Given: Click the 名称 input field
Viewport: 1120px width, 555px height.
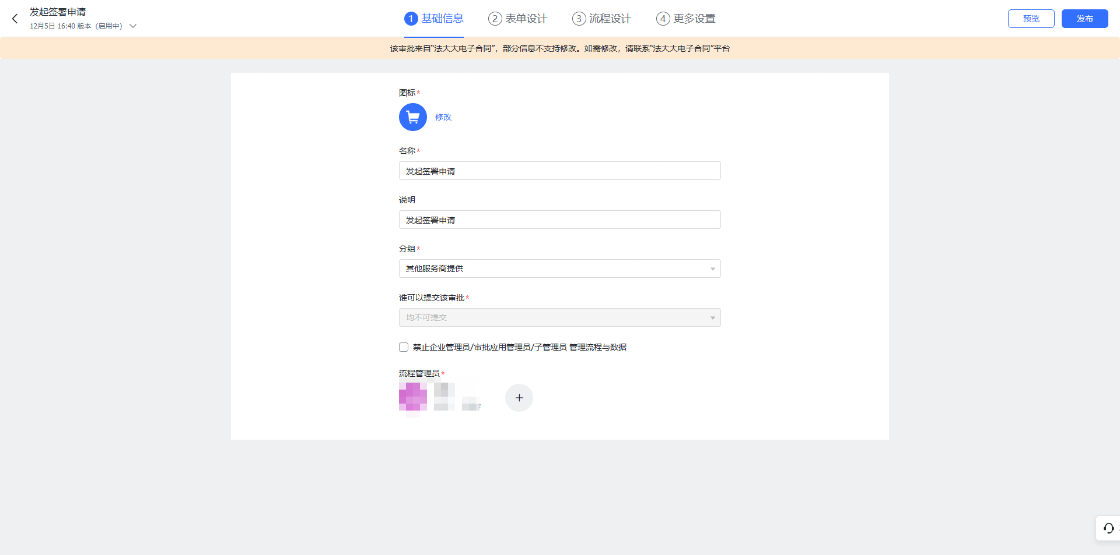Looking at the screenshot, I should (x=559, y=171).
